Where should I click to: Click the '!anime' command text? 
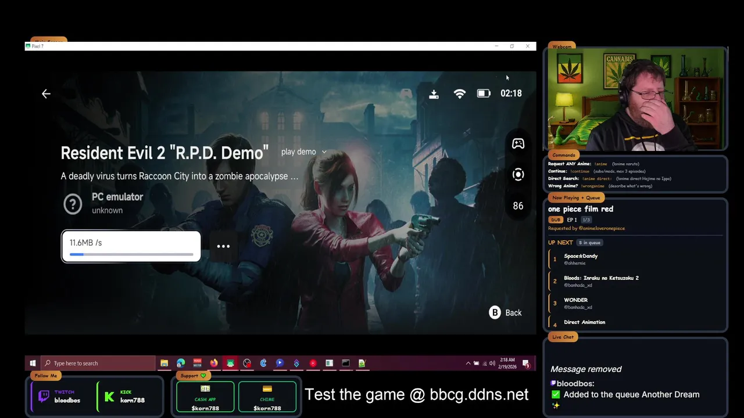[601, 164]
